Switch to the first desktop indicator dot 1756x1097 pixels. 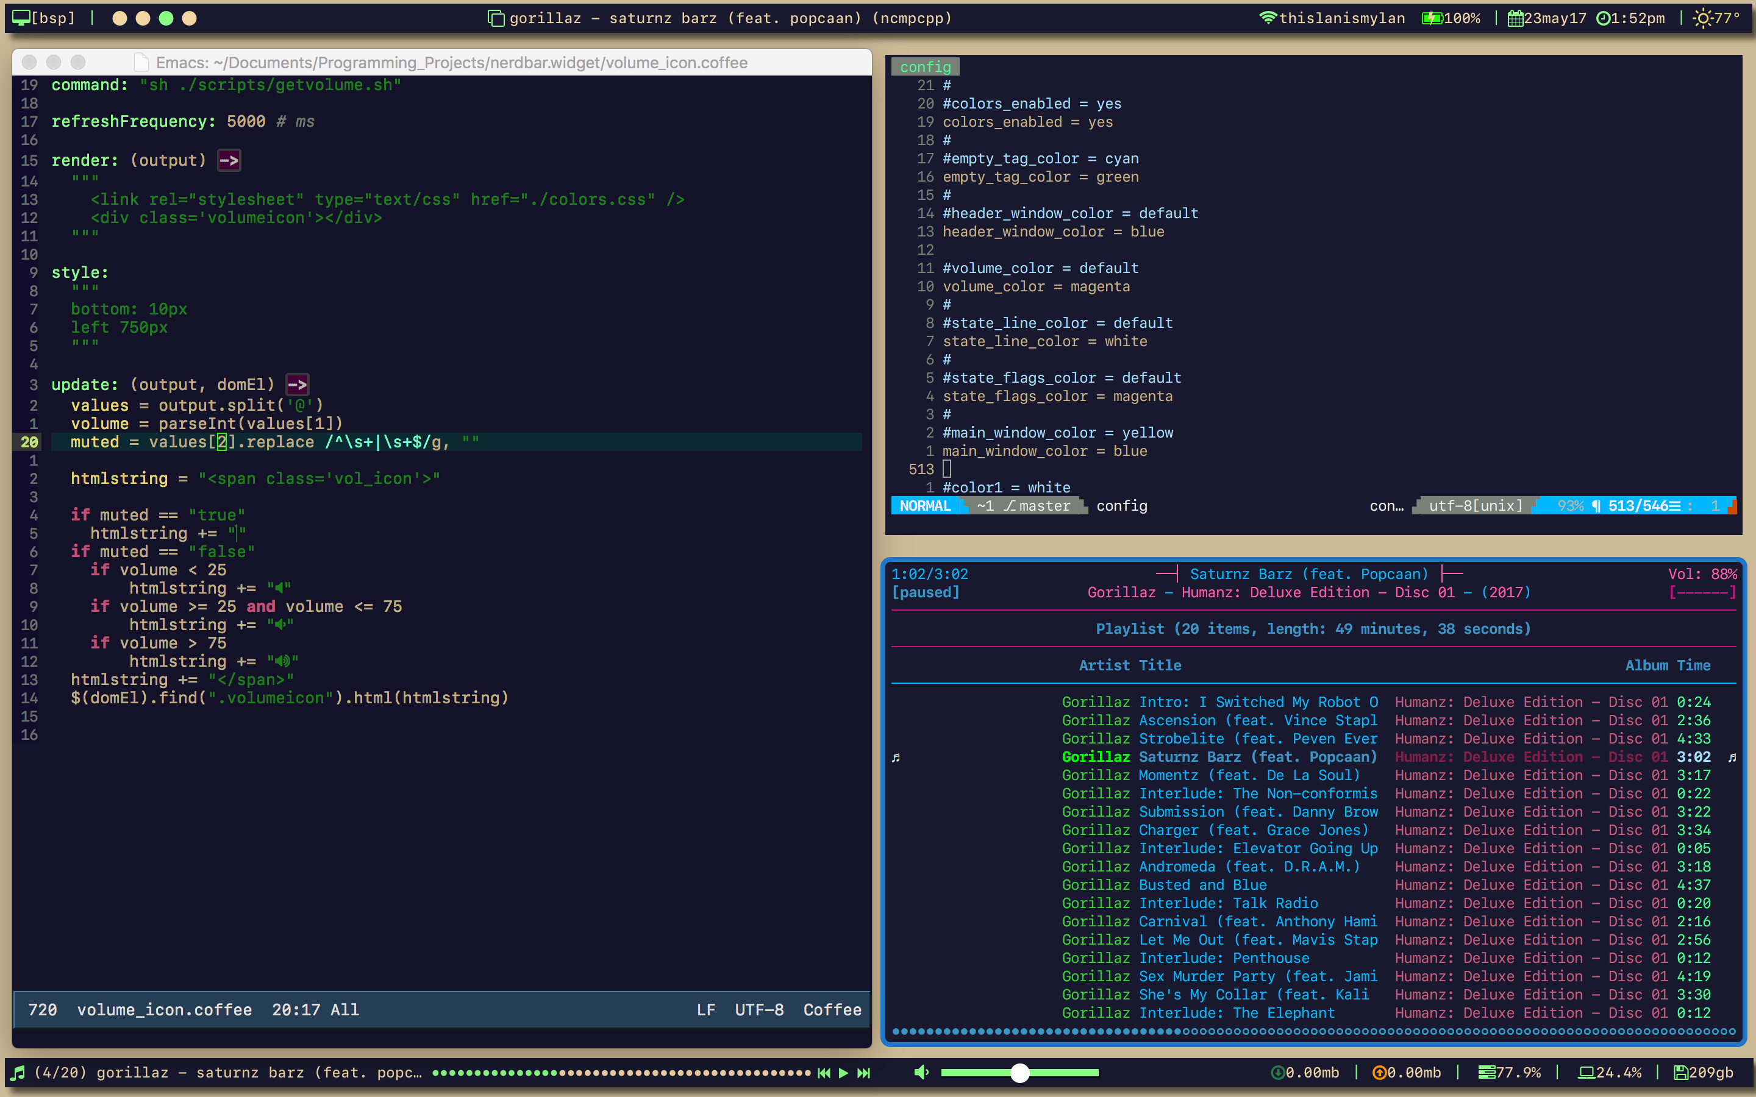(120, 18)
